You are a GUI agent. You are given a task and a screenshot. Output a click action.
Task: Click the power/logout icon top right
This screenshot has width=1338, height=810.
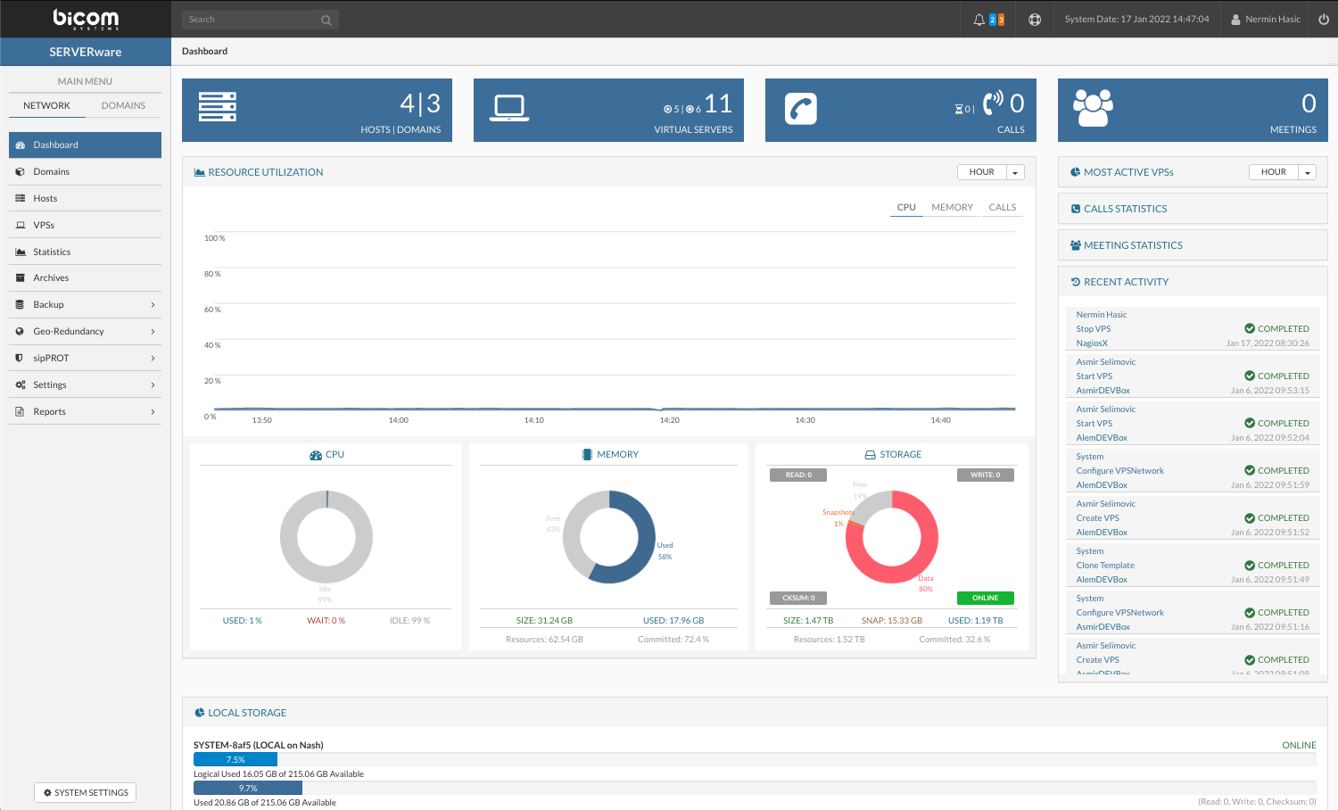1322,18
